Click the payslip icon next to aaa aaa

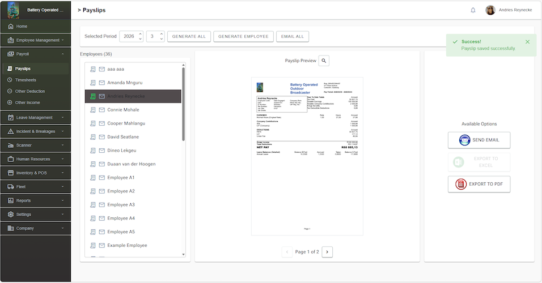coord(92,69)
